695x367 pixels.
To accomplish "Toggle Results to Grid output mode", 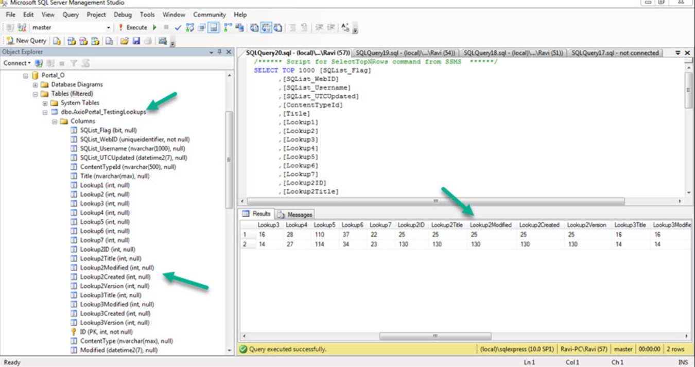I will click(x=266, y=27).
